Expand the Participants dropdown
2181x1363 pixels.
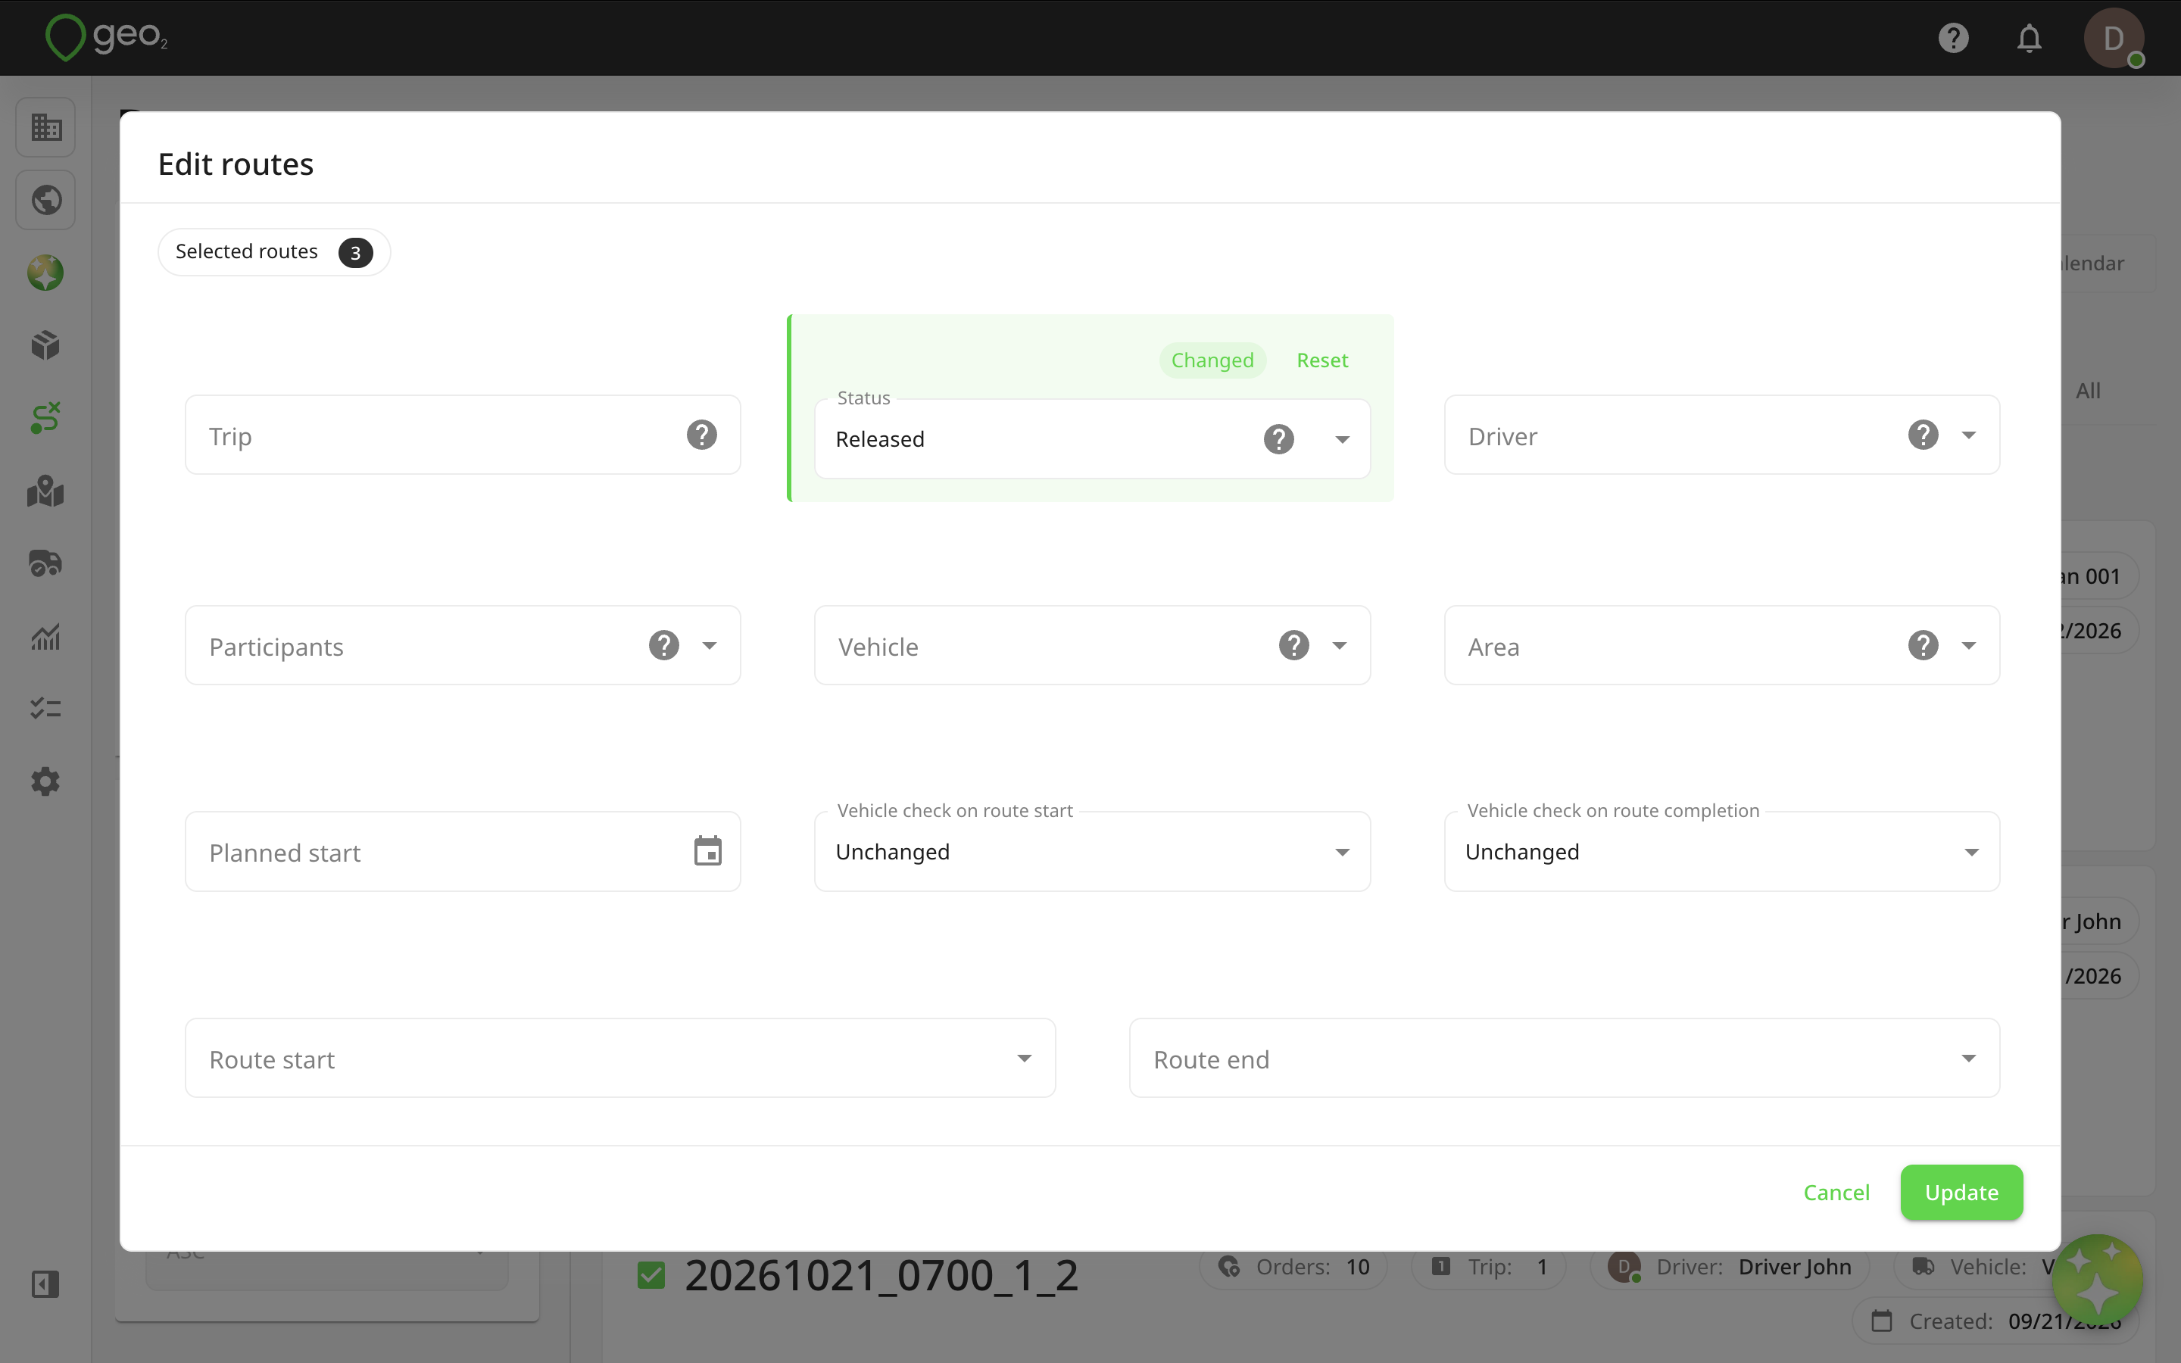coord(710,645)
